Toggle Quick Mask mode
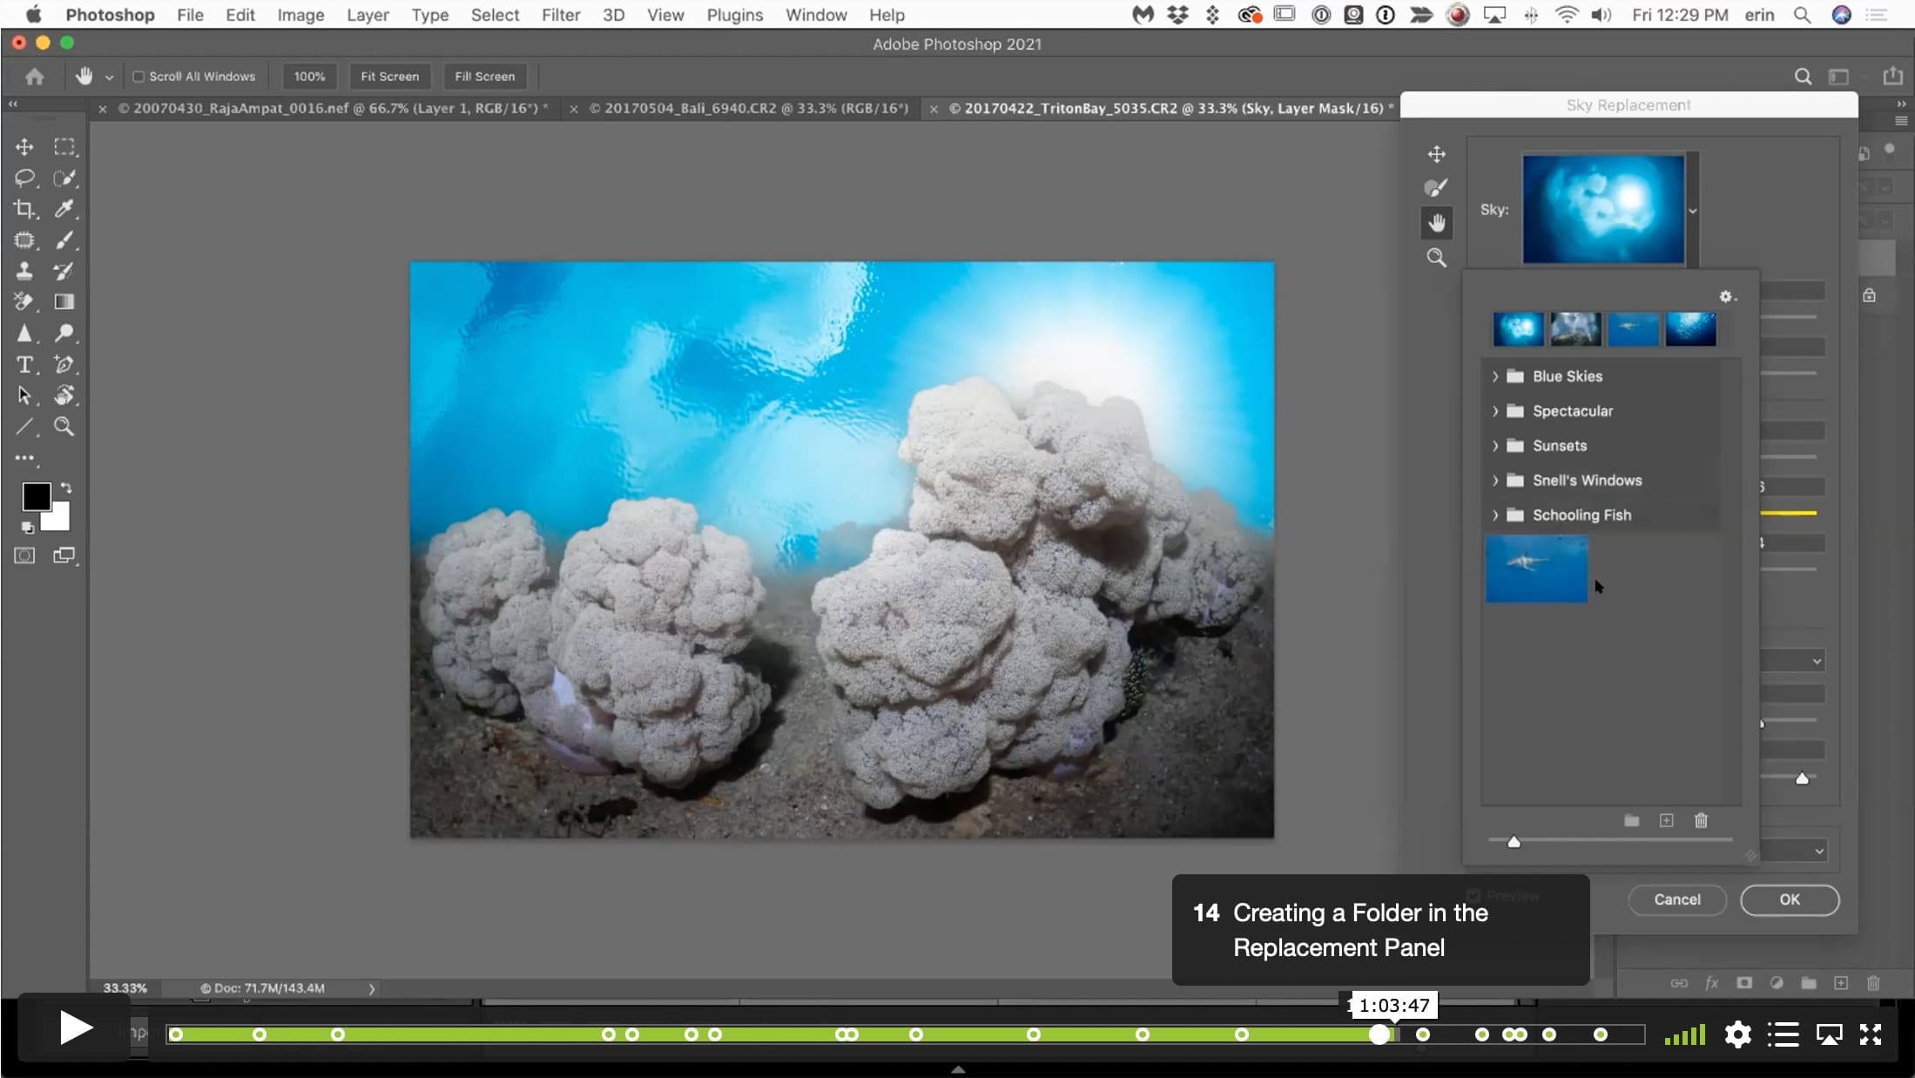This screenshot has width=1915, height=1078. 24,556
